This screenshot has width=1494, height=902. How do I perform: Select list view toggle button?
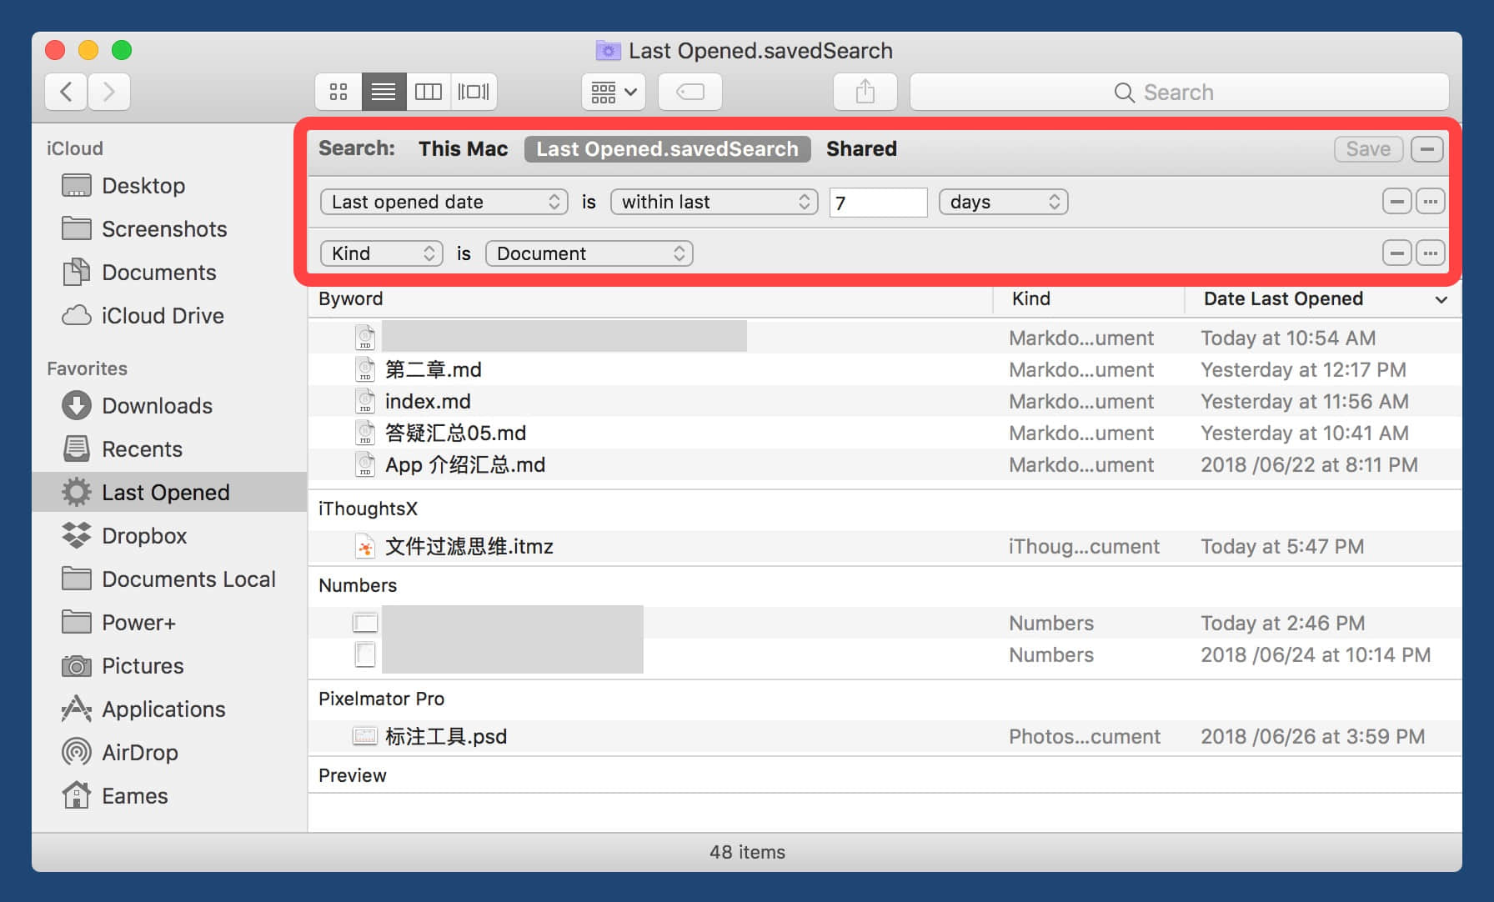point(384,92)
